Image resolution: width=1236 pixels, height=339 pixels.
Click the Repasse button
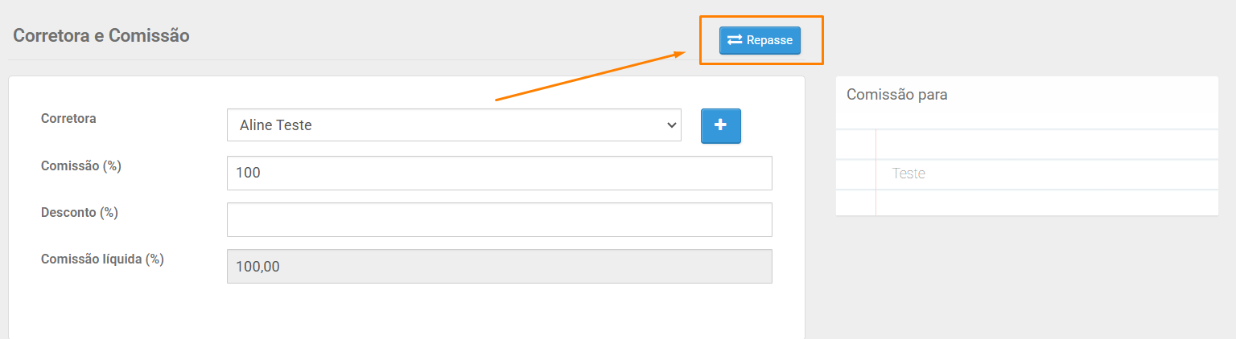click(x=760, y=40)
